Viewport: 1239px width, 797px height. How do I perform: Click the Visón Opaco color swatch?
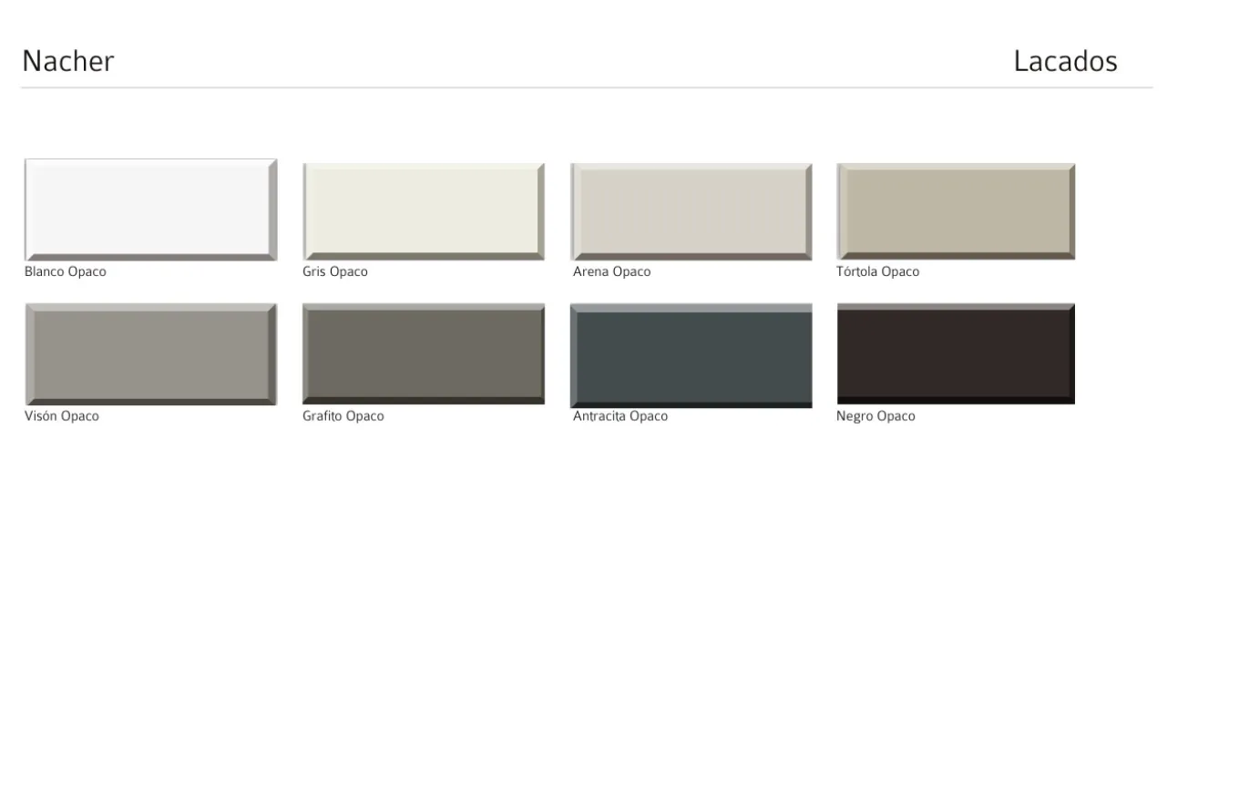pos(150,354)
